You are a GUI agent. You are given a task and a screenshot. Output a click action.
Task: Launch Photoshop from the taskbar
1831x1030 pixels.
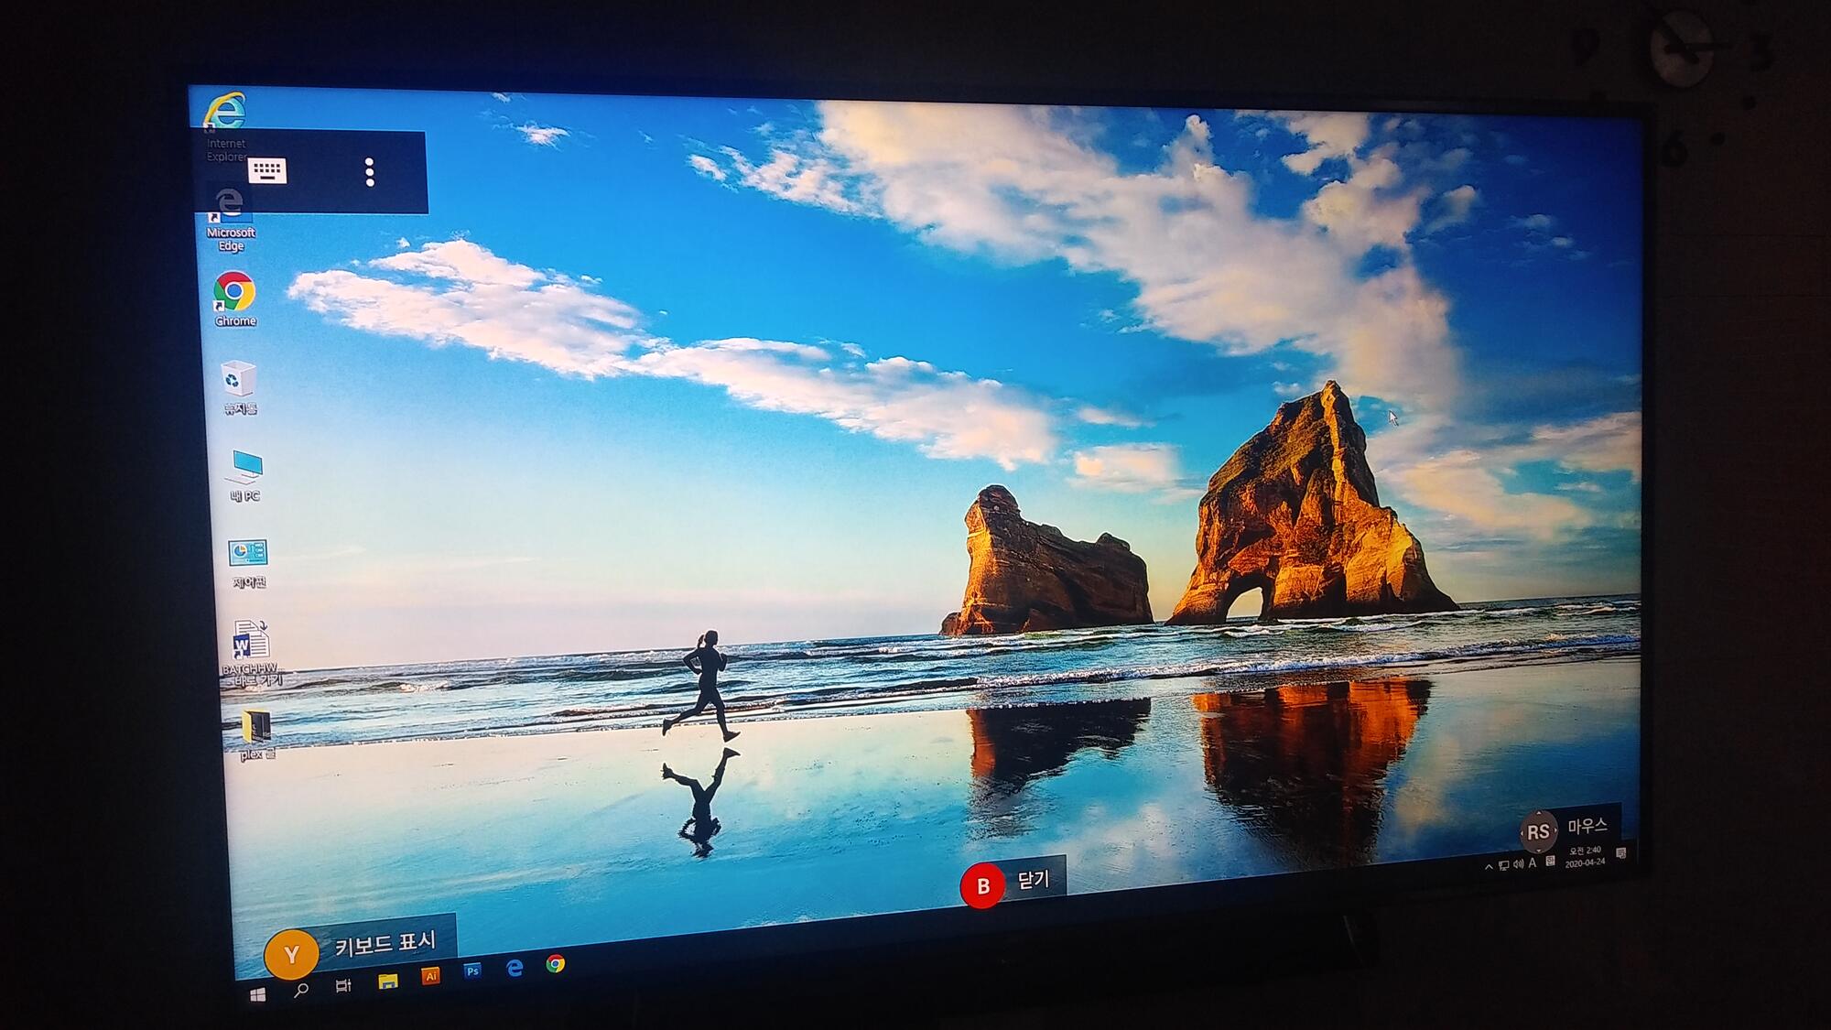[472, 971]
